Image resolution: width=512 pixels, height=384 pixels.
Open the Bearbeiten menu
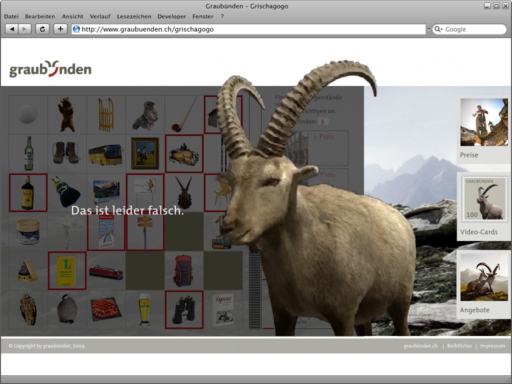click(x=40, y=16)
